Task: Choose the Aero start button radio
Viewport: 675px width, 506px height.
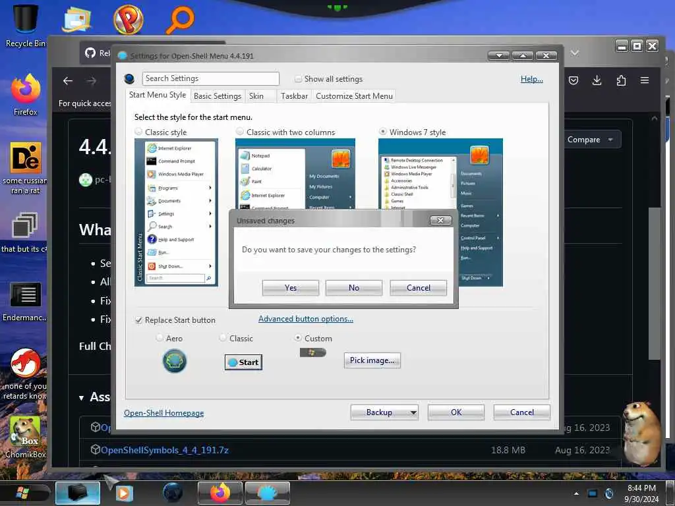Action: 160,338
